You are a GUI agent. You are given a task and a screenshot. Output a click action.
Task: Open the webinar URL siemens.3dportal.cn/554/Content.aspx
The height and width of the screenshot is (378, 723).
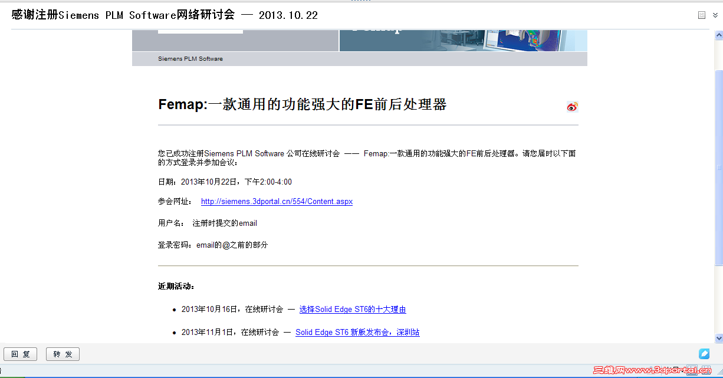pyautogui.click(x=277, y=201)
